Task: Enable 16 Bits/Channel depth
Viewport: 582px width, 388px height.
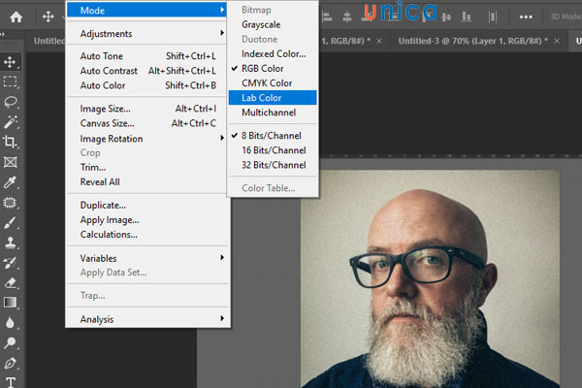Action: coord(273,150)
